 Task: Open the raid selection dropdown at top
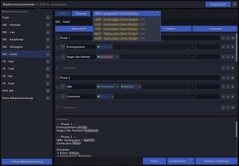127,14
